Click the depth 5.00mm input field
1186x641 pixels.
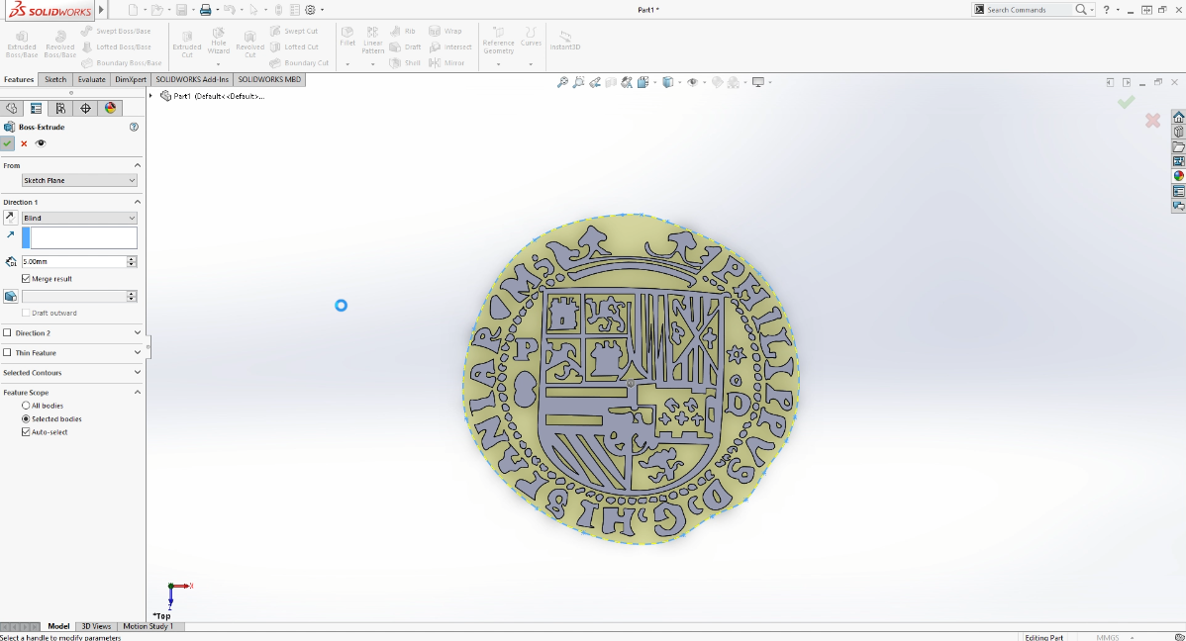(x=74, y=261)
